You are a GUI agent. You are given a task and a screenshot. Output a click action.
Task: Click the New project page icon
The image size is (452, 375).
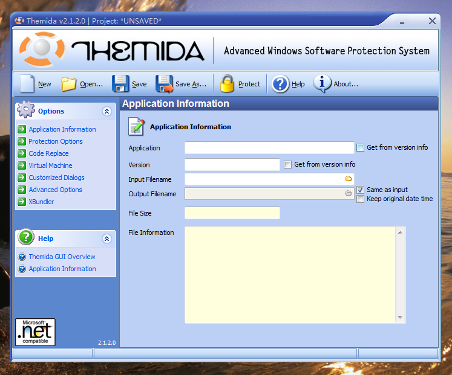pos(27,83)
